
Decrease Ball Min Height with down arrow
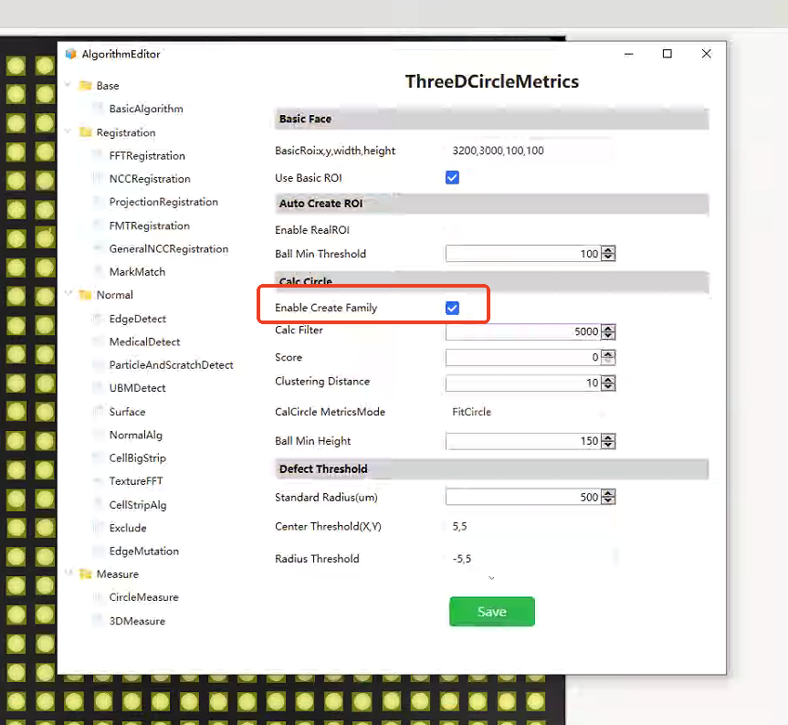[x=608, y=445]
